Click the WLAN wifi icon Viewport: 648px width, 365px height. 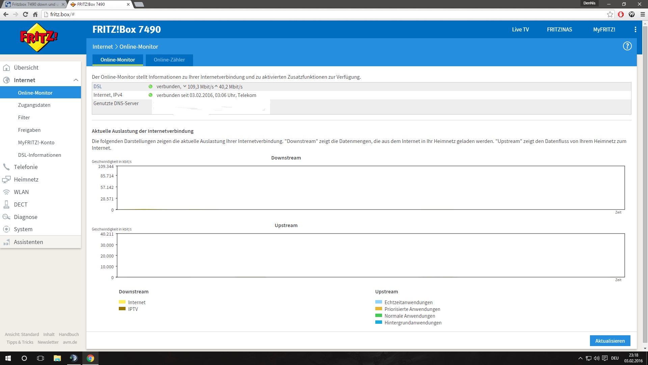pyautogui.click(x=6, y=192)
